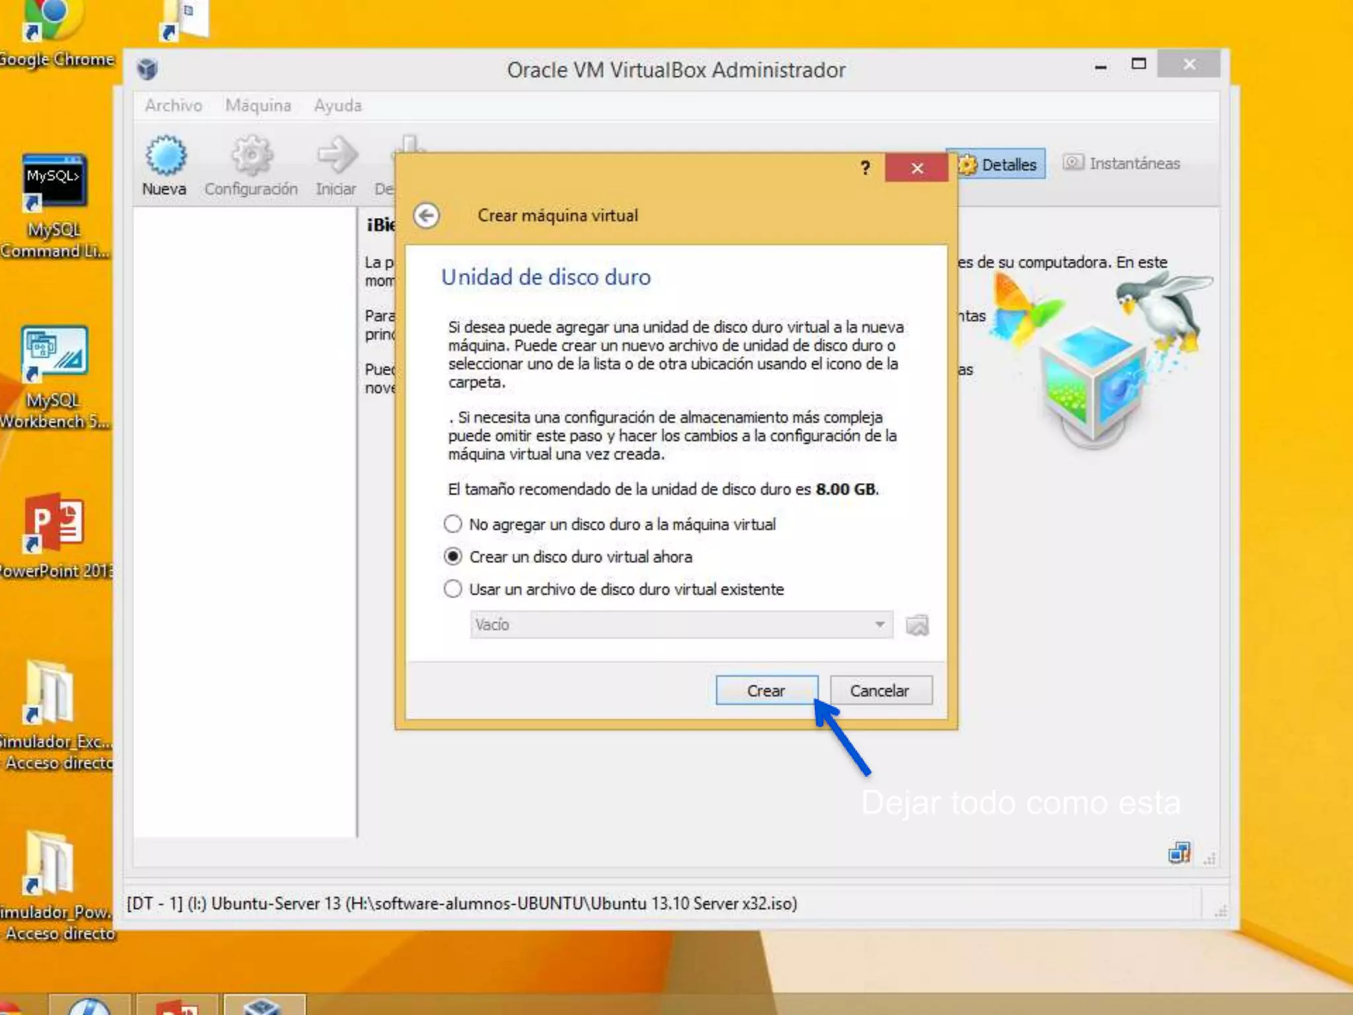The image size is (1353, 1015).
Task: Expand the Vacío disk file dropdown
Action: click(879, 625)
